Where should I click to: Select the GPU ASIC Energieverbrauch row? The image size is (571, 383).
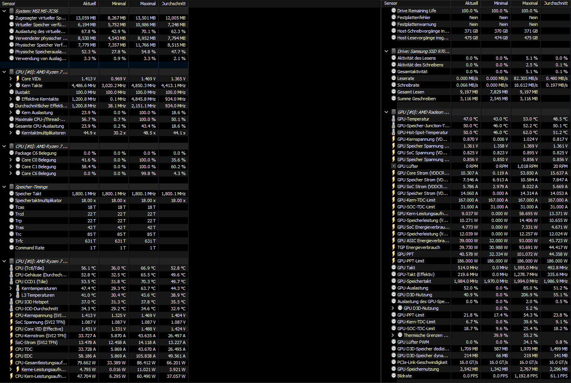477,241
